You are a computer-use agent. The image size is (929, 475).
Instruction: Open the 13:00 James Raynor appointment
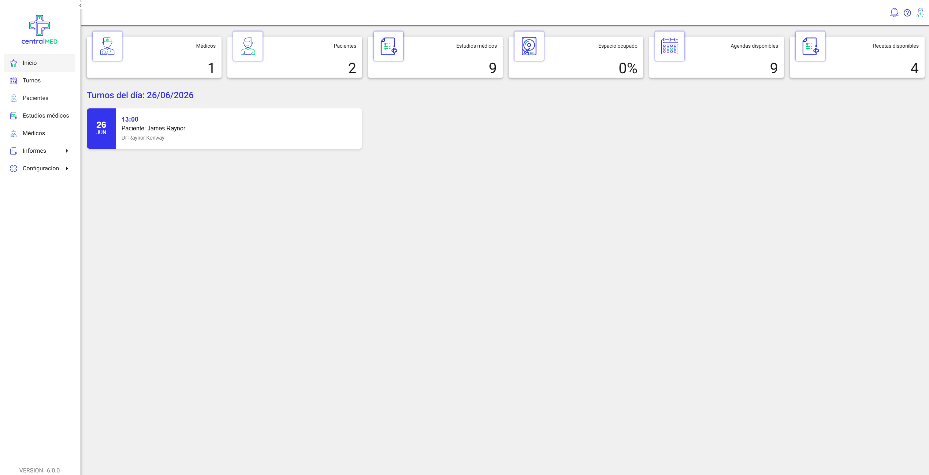pyautogui.click(x=224, y=129)
